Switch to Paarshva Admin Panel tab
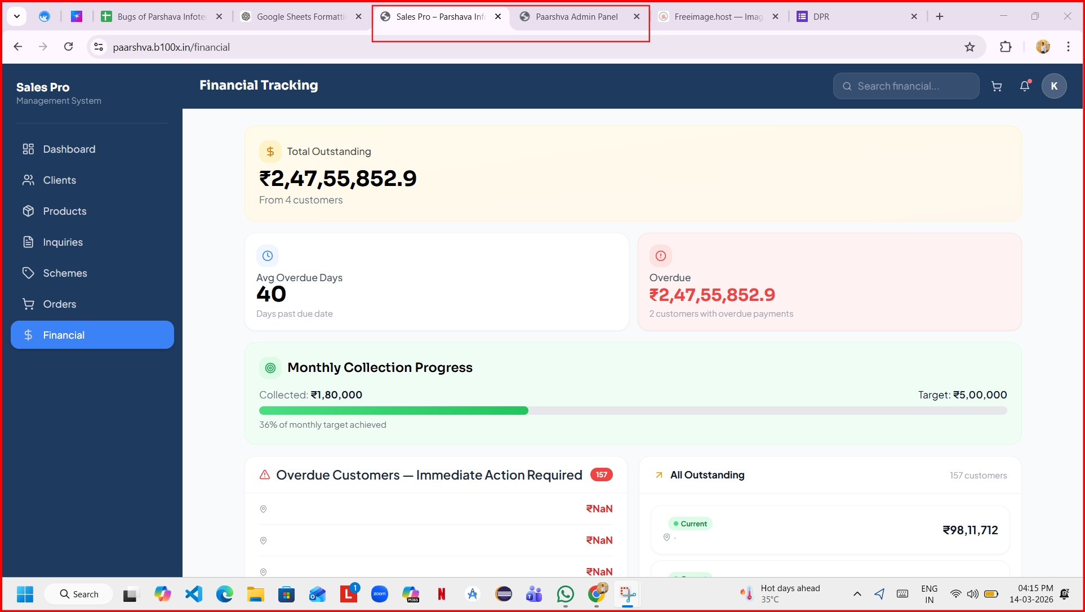This screenshot has height=612, width=1085. tap(576, 16)
